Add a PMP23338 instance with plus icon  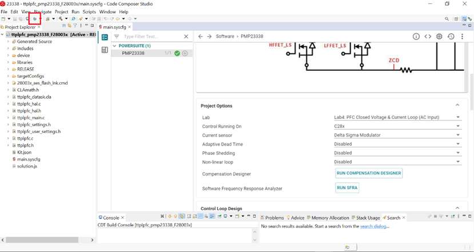(185, 53)
